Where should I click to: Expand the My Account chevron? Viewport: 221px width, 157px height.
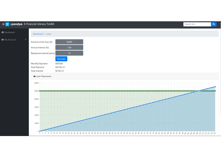pyautogui.click(x=26, y=39)
